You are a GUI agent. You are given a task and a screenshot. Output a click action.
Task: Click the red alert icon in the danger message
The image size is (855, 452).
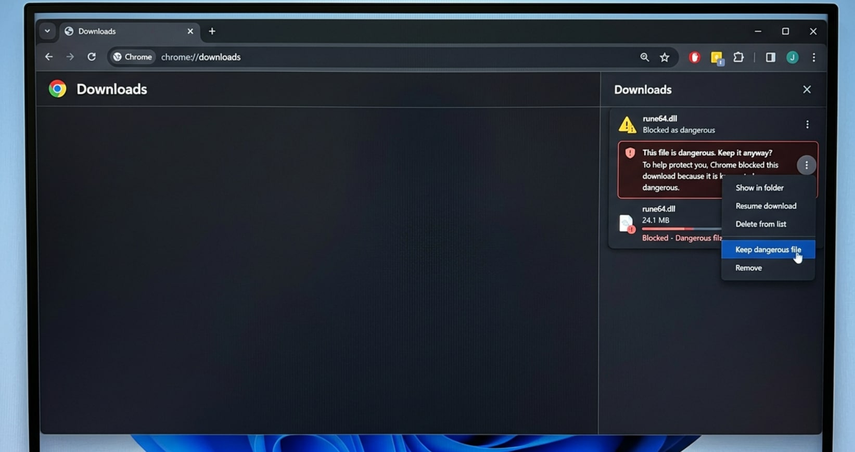[x=630, y=153]
